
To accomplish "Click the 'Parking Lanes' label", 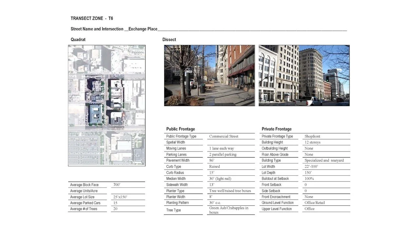I will coord(176,154).
